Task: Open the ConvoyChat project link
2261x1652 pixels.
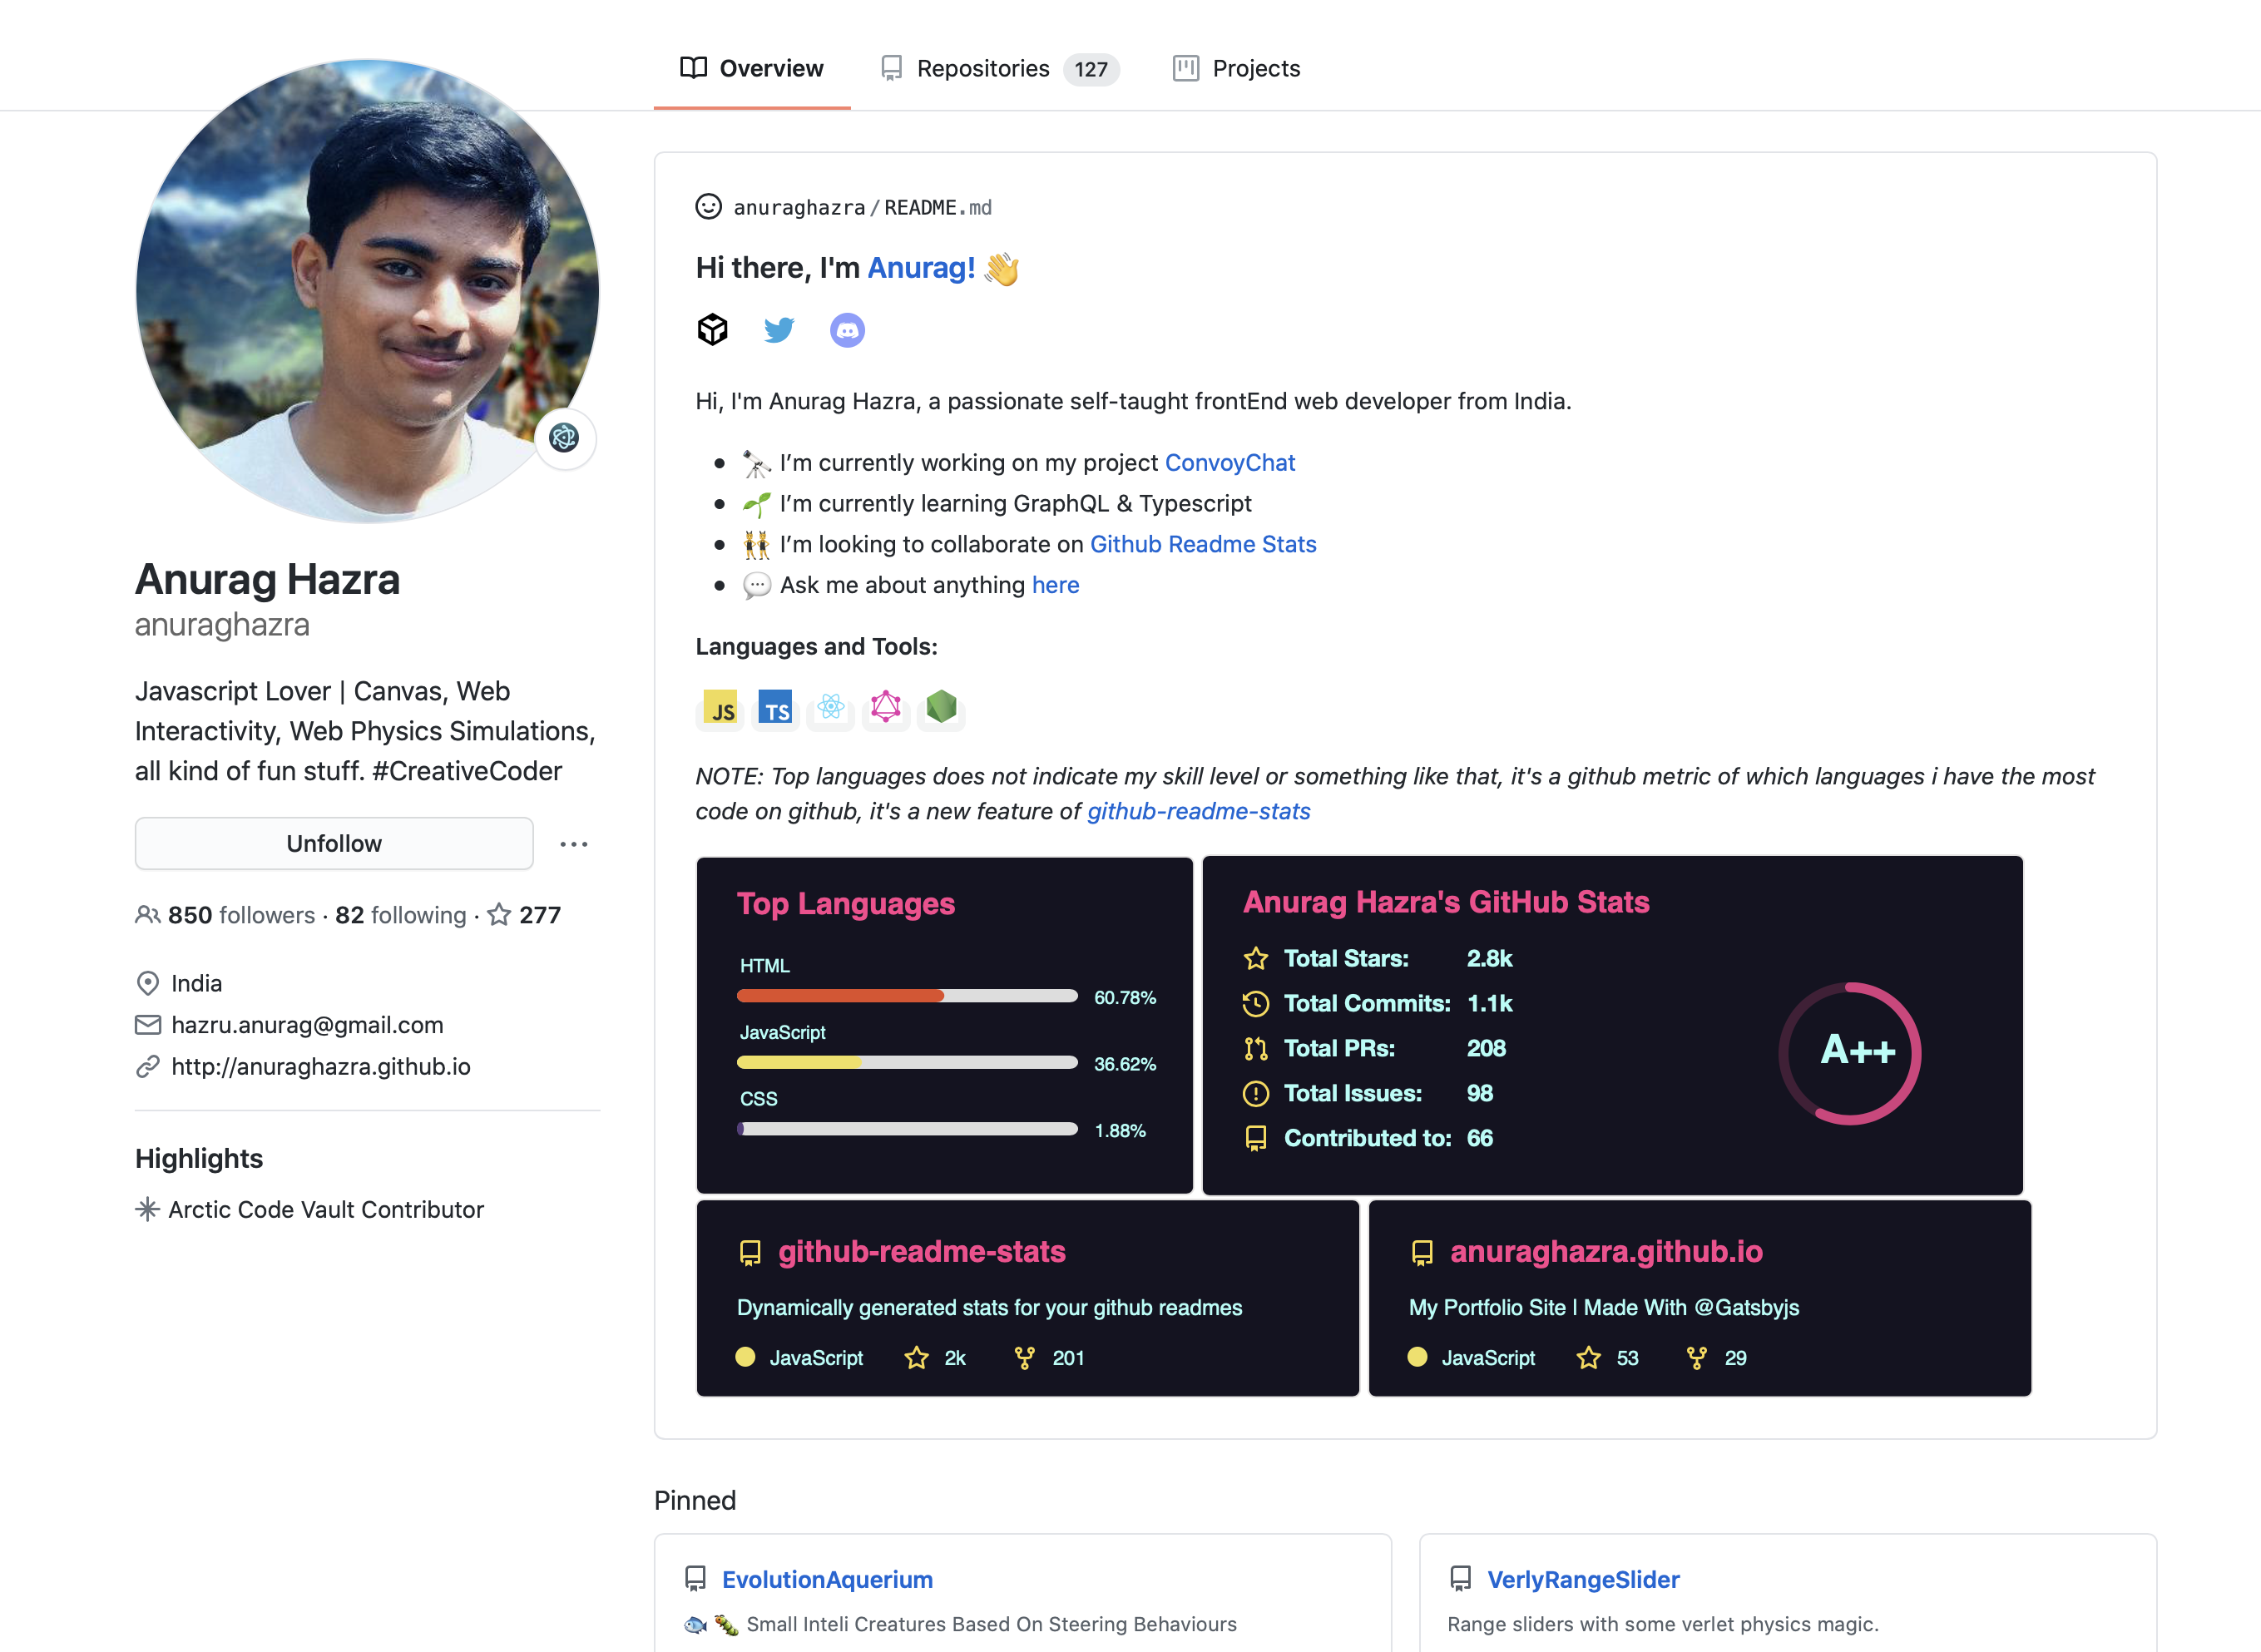Action: pyautogui.click(x=1230, y=463)
